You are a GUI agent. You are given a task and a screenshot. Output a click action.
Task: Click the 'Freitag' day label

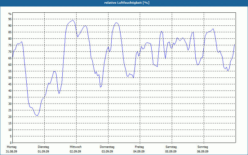[x=139, y=147]
